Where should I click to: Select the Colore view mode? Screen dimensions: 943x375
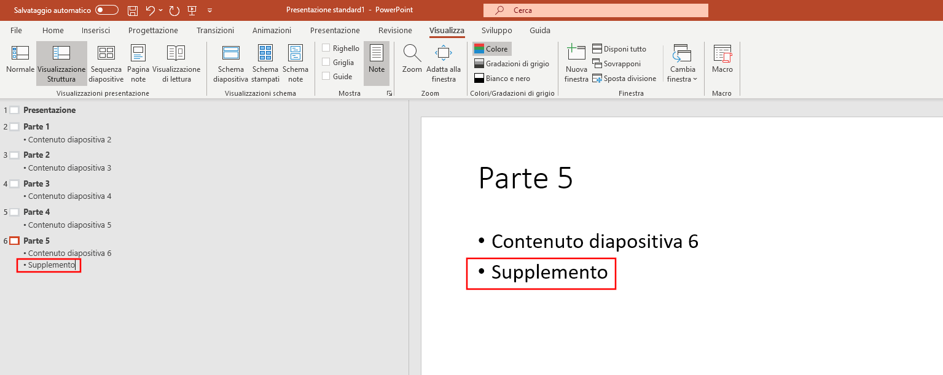click(491, 49)
